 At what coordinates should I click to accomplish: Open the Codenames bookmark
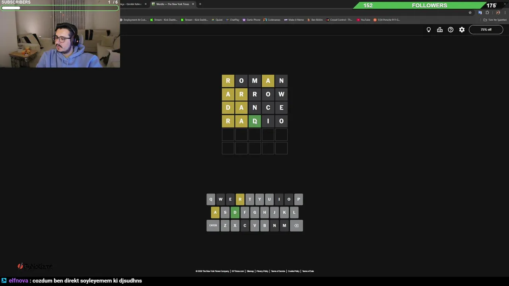point(272,20)
